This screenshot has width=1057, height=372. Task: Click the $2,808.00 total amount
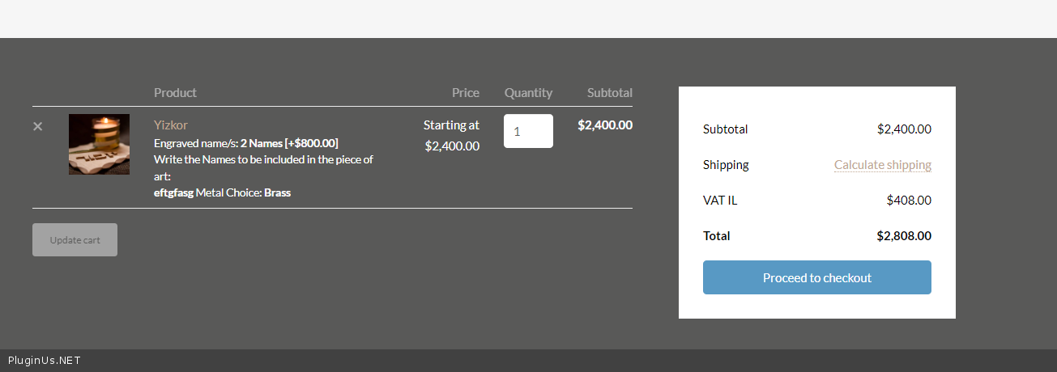903,236
